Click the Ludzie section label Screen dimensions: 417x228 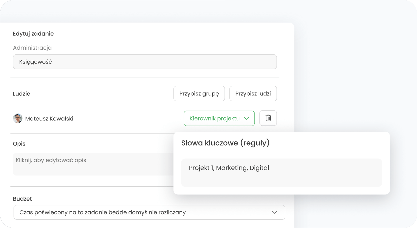pos(21,94)
